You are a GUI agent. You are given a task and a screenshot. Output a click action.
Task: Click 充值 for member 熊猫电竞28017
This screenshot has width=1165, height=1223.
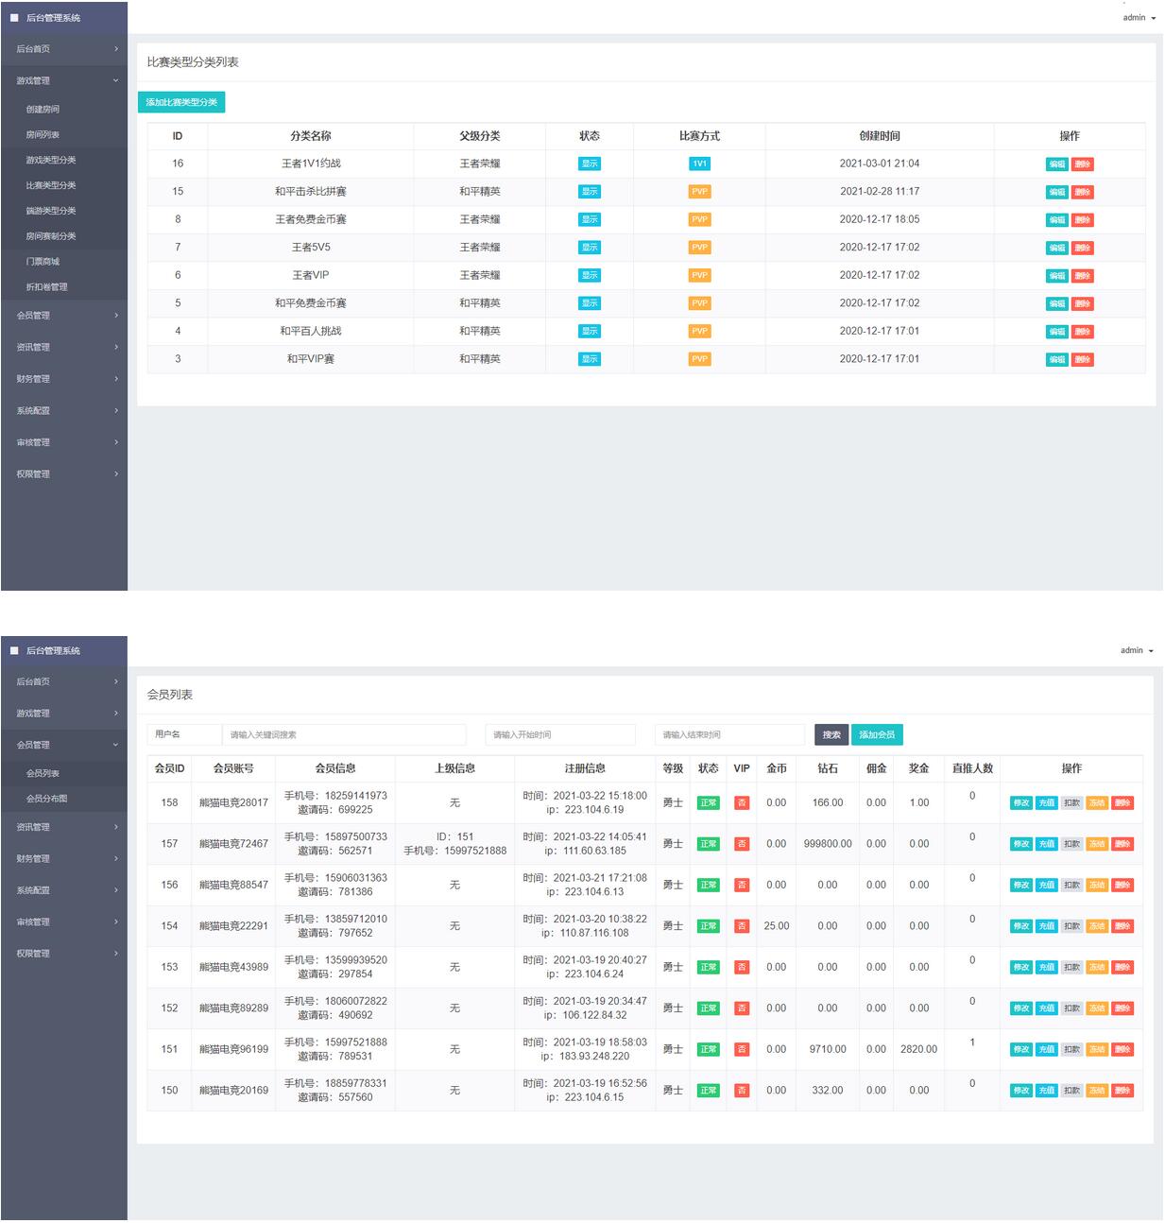[x=1046, y=803]
